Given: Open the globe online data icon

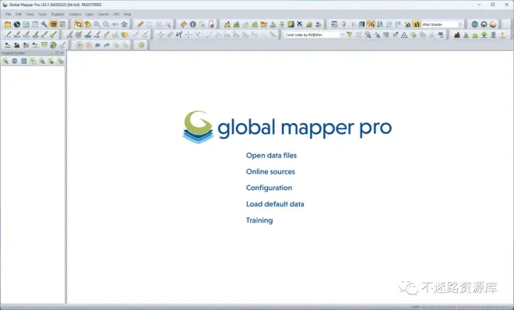Looking at the screenshot, I should (16, 24).
